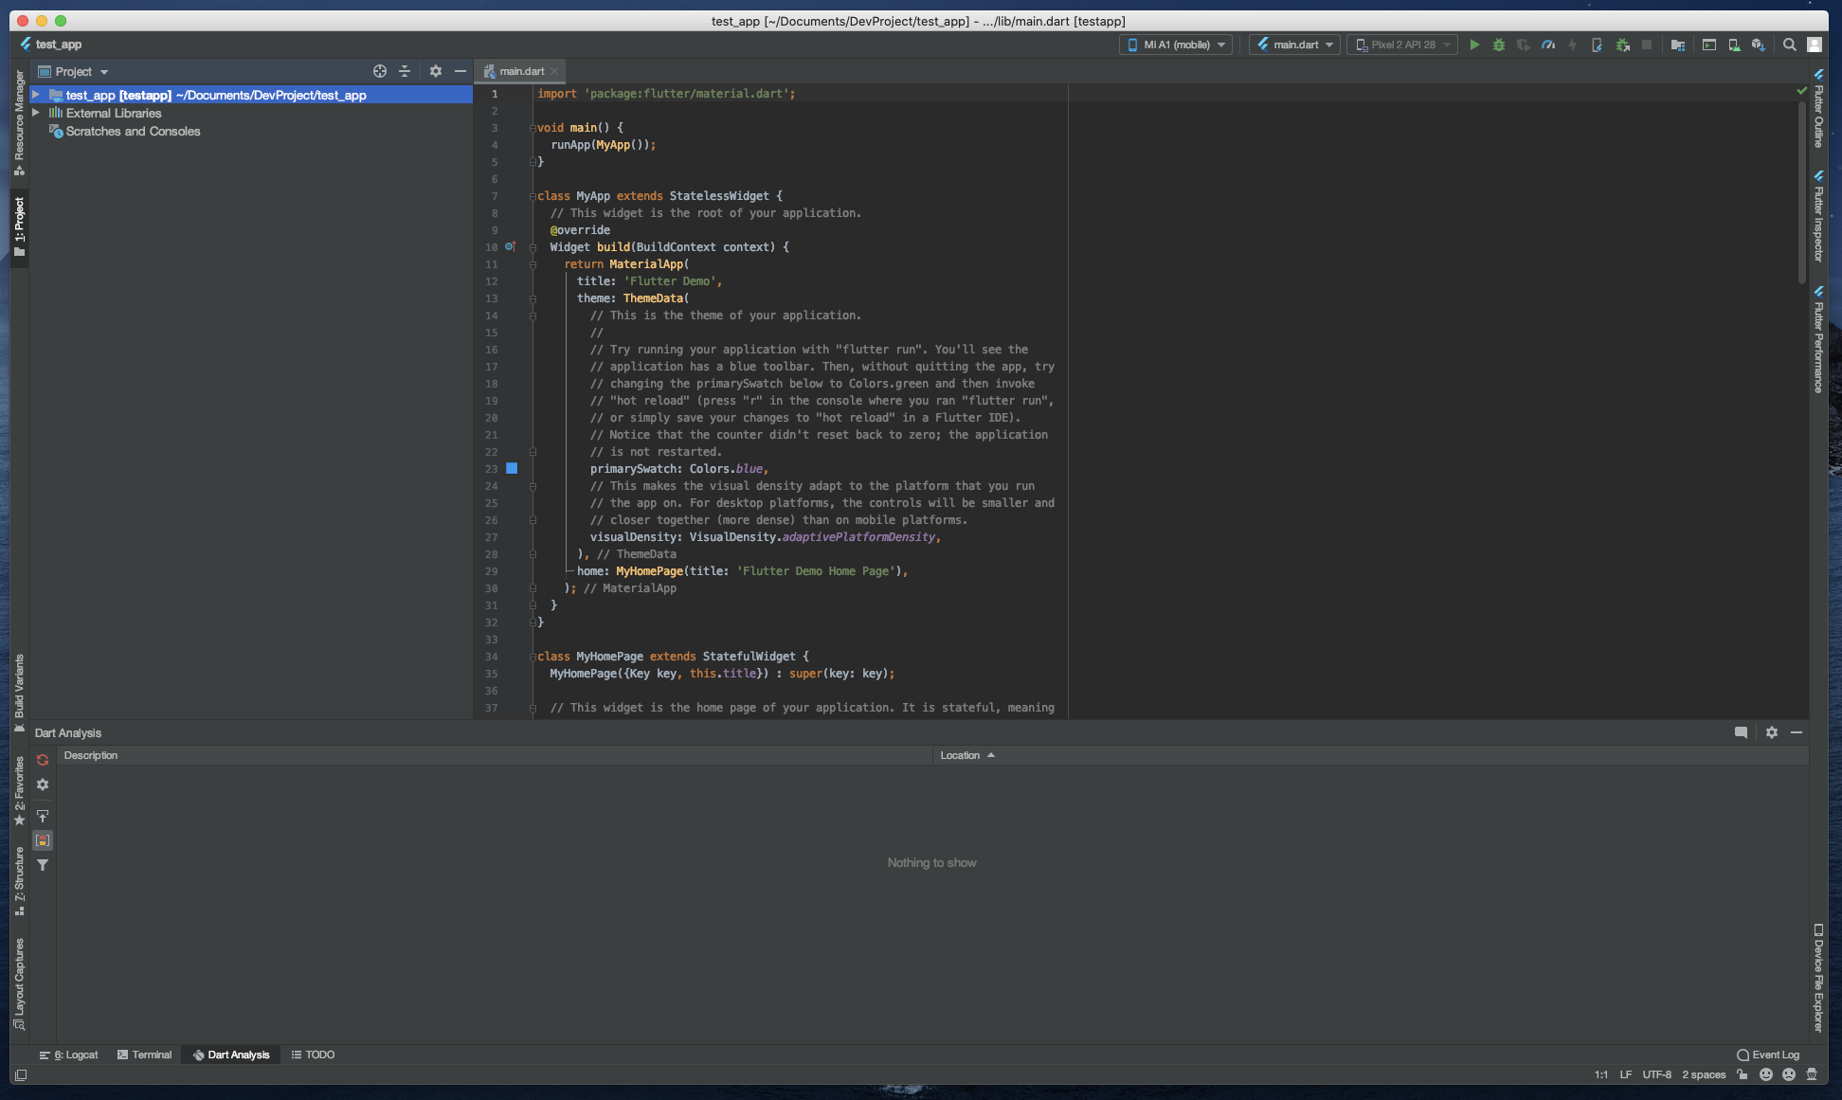Switch to the Terminal tool tab
The height and width of the screenshot is (1100, 1842).
[x=144, y=1055]
